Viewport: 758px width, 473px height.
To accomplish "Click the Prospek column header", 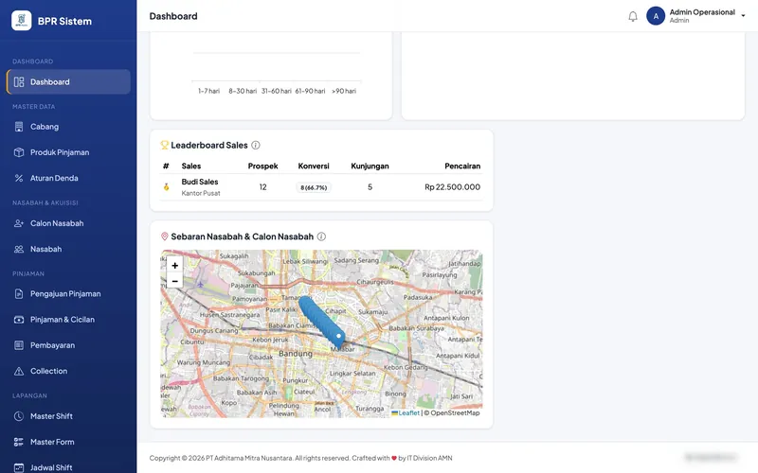I will (263, 166).
